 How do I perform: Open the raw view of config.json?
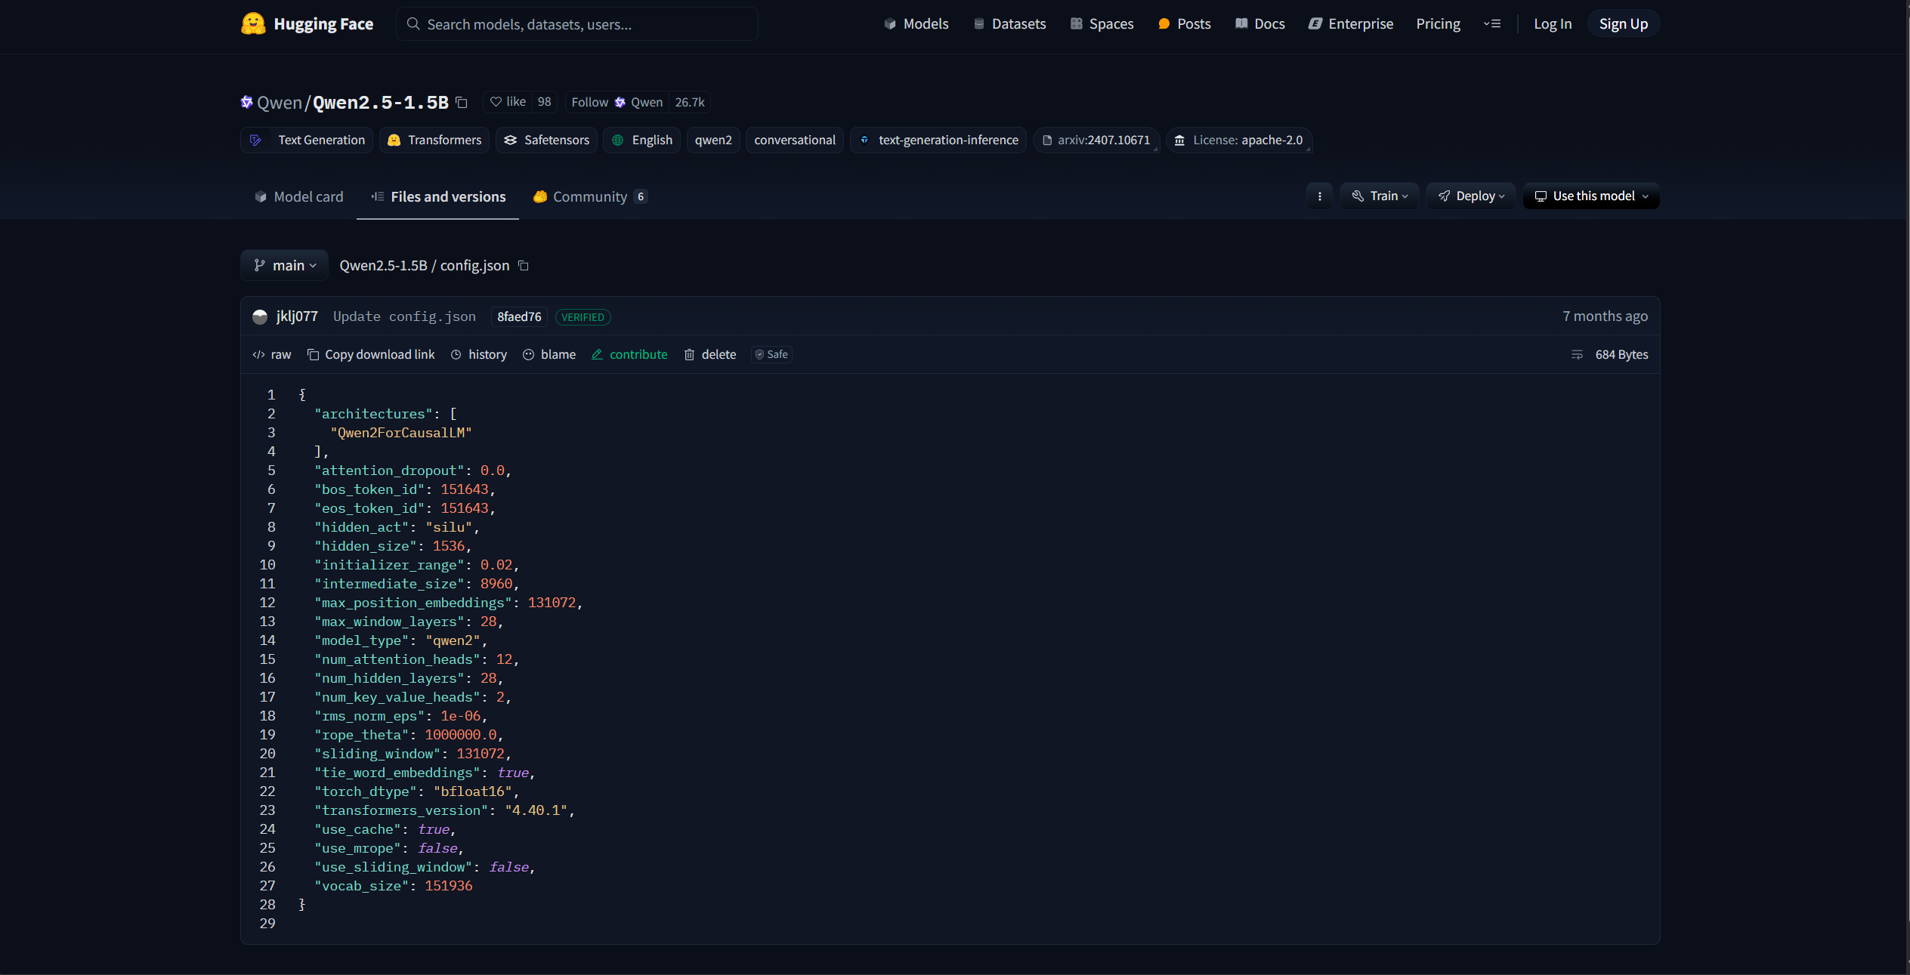pyautogui.click(x=270, y=354)
